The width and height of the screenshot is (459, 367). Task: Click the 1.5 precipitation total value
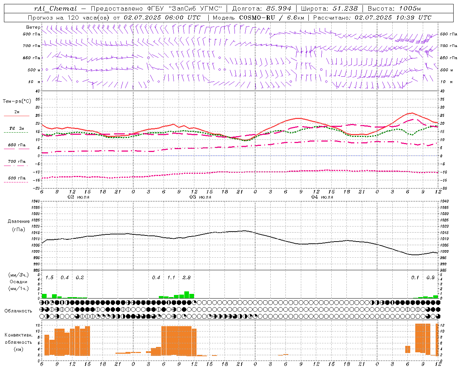(49, 278)
